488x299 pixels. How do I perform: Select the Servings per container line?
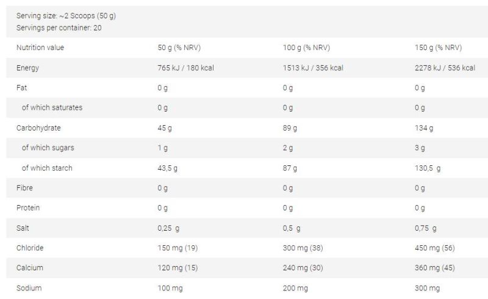tap(59, 27)
